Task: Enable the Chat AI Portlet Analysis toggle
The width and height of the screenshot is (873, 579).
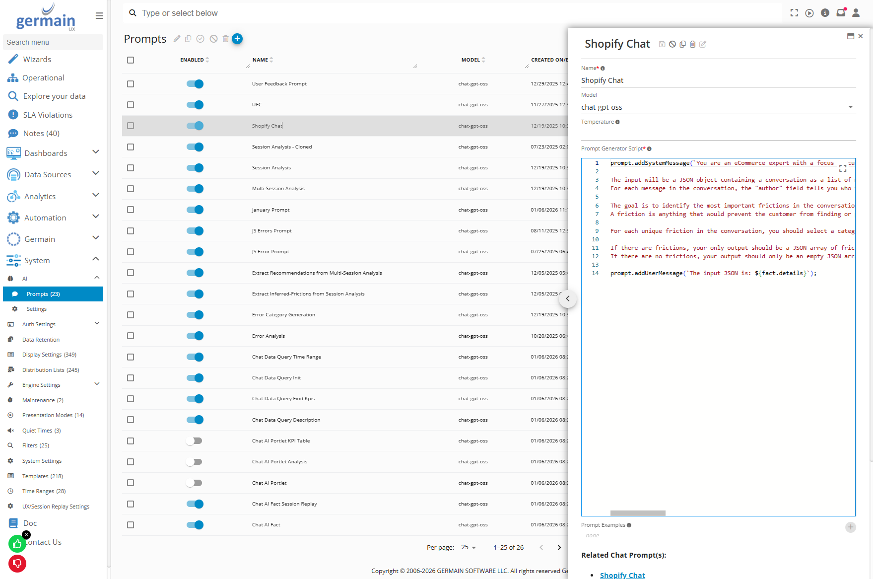Action: pos(194,462)
